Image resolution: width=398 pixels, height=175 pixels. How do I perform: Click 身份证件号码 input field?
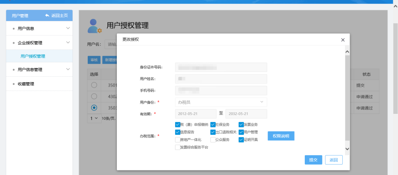221,67
